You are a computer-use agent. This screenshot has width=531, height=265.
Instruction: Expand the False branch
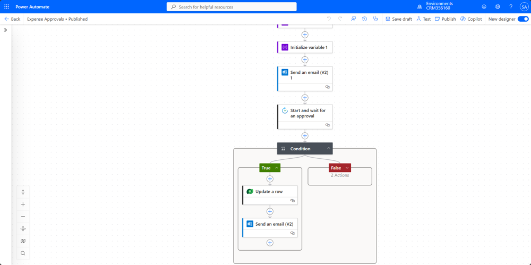tap(347, 168)
